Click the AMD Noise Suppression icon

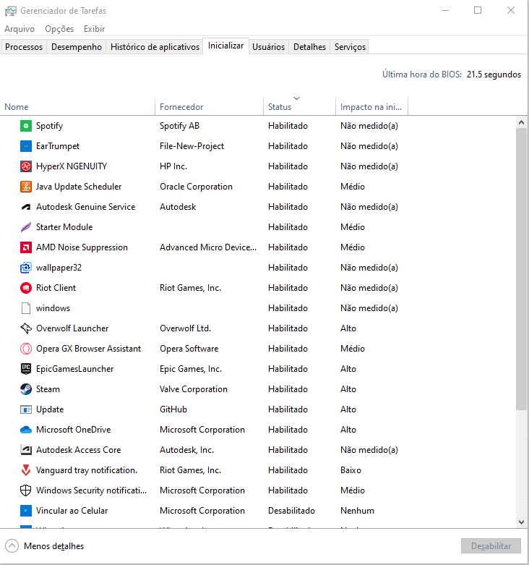tap(26, 247)
